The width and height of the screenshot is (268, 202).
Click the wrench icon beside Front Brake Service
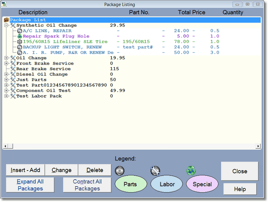click(13, 63)
